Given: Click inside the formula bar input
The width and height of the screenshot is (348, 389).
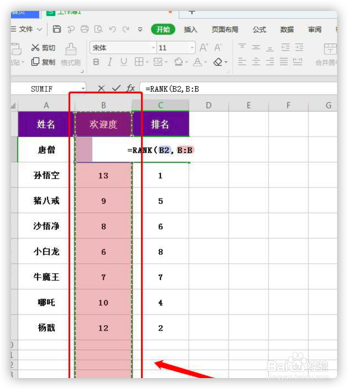Looking at the screenshot, I should pyautogui.click(x=238, y=89).
